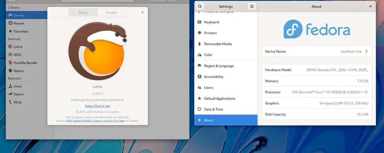Click the GOG source icon

pos(10,54)
